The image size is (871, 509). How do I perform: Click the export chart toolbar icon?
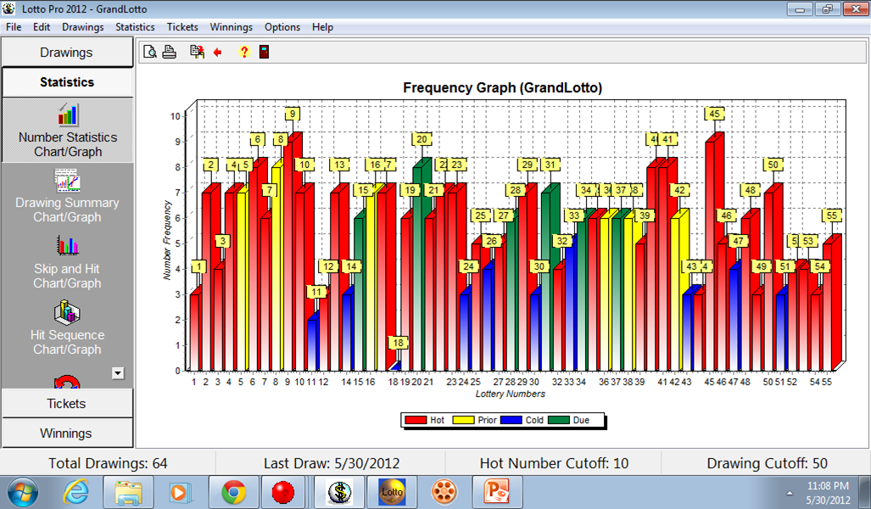click(198, 52)
